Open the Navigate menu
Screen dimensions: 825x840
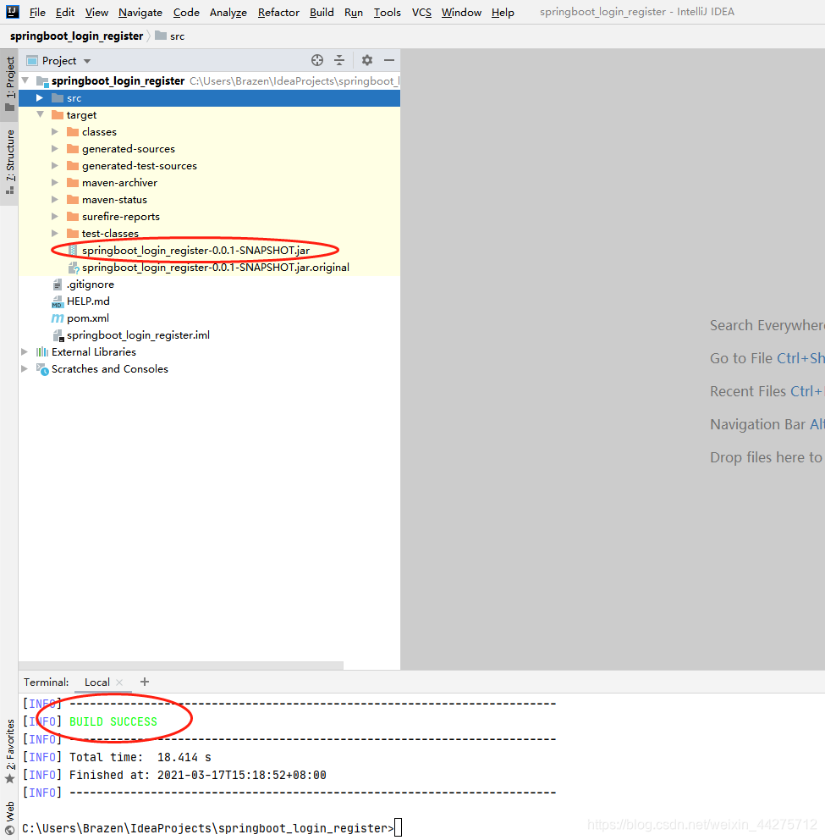[140, 13]
